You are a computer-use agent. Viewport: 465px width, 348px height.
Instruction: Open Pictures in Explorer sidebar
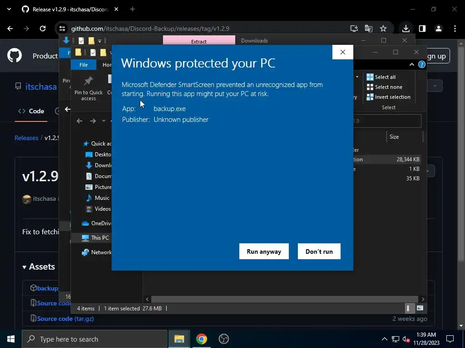(x=98, y=187)
